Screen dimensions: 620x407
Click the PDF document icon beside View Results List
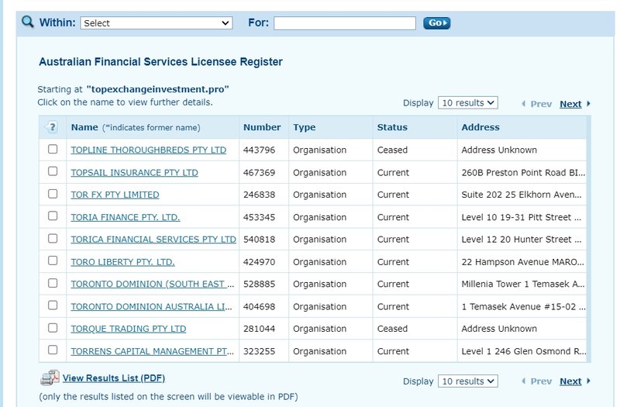(x=50, y=378)
